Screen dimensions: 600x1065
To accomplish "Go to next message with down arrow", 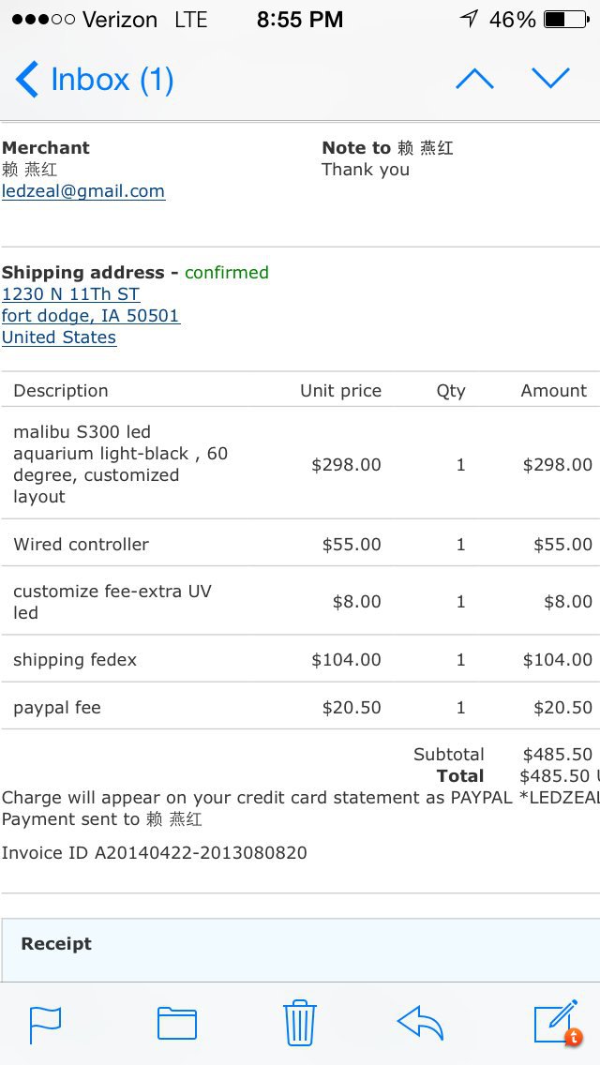I will coord(551,80).
